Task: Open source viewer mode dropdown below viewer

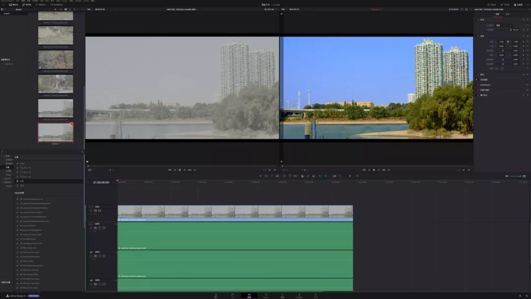Action: (90, 170)
